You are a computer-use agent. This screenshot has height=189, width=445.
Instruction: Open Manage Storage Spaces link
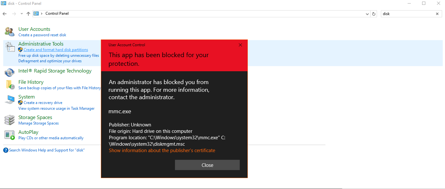38,123
